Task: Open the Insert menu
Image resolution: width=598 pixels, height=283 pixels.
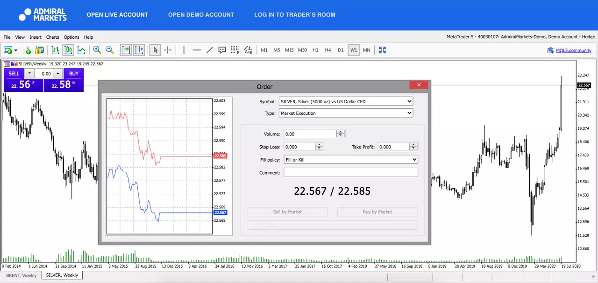Action: (36, 37)
